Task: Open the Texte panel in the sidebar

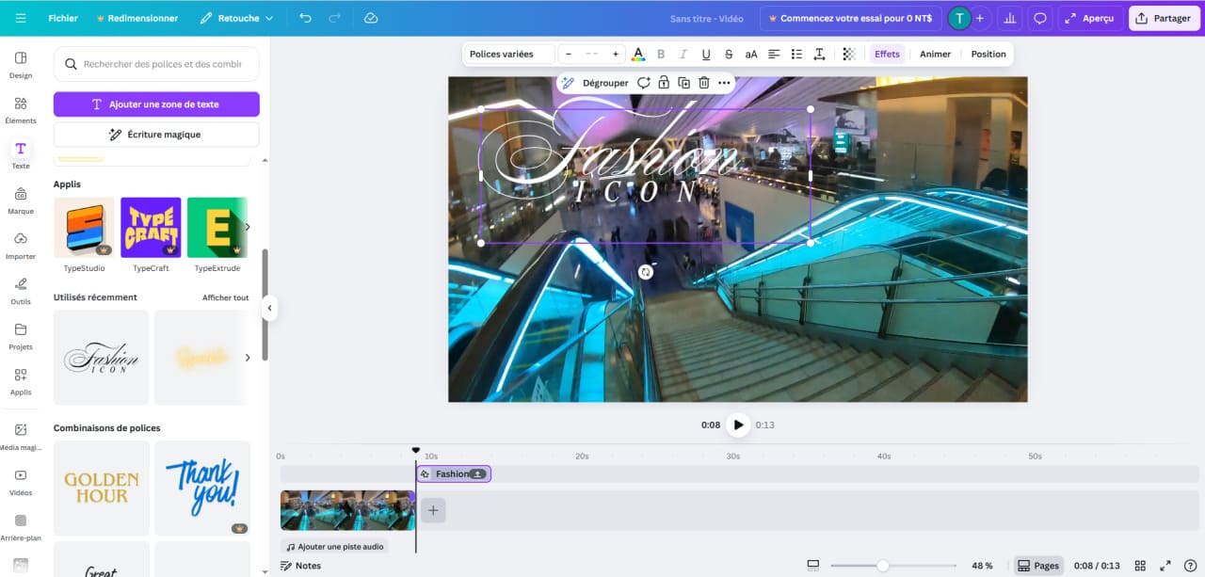Action: (20, 152)
